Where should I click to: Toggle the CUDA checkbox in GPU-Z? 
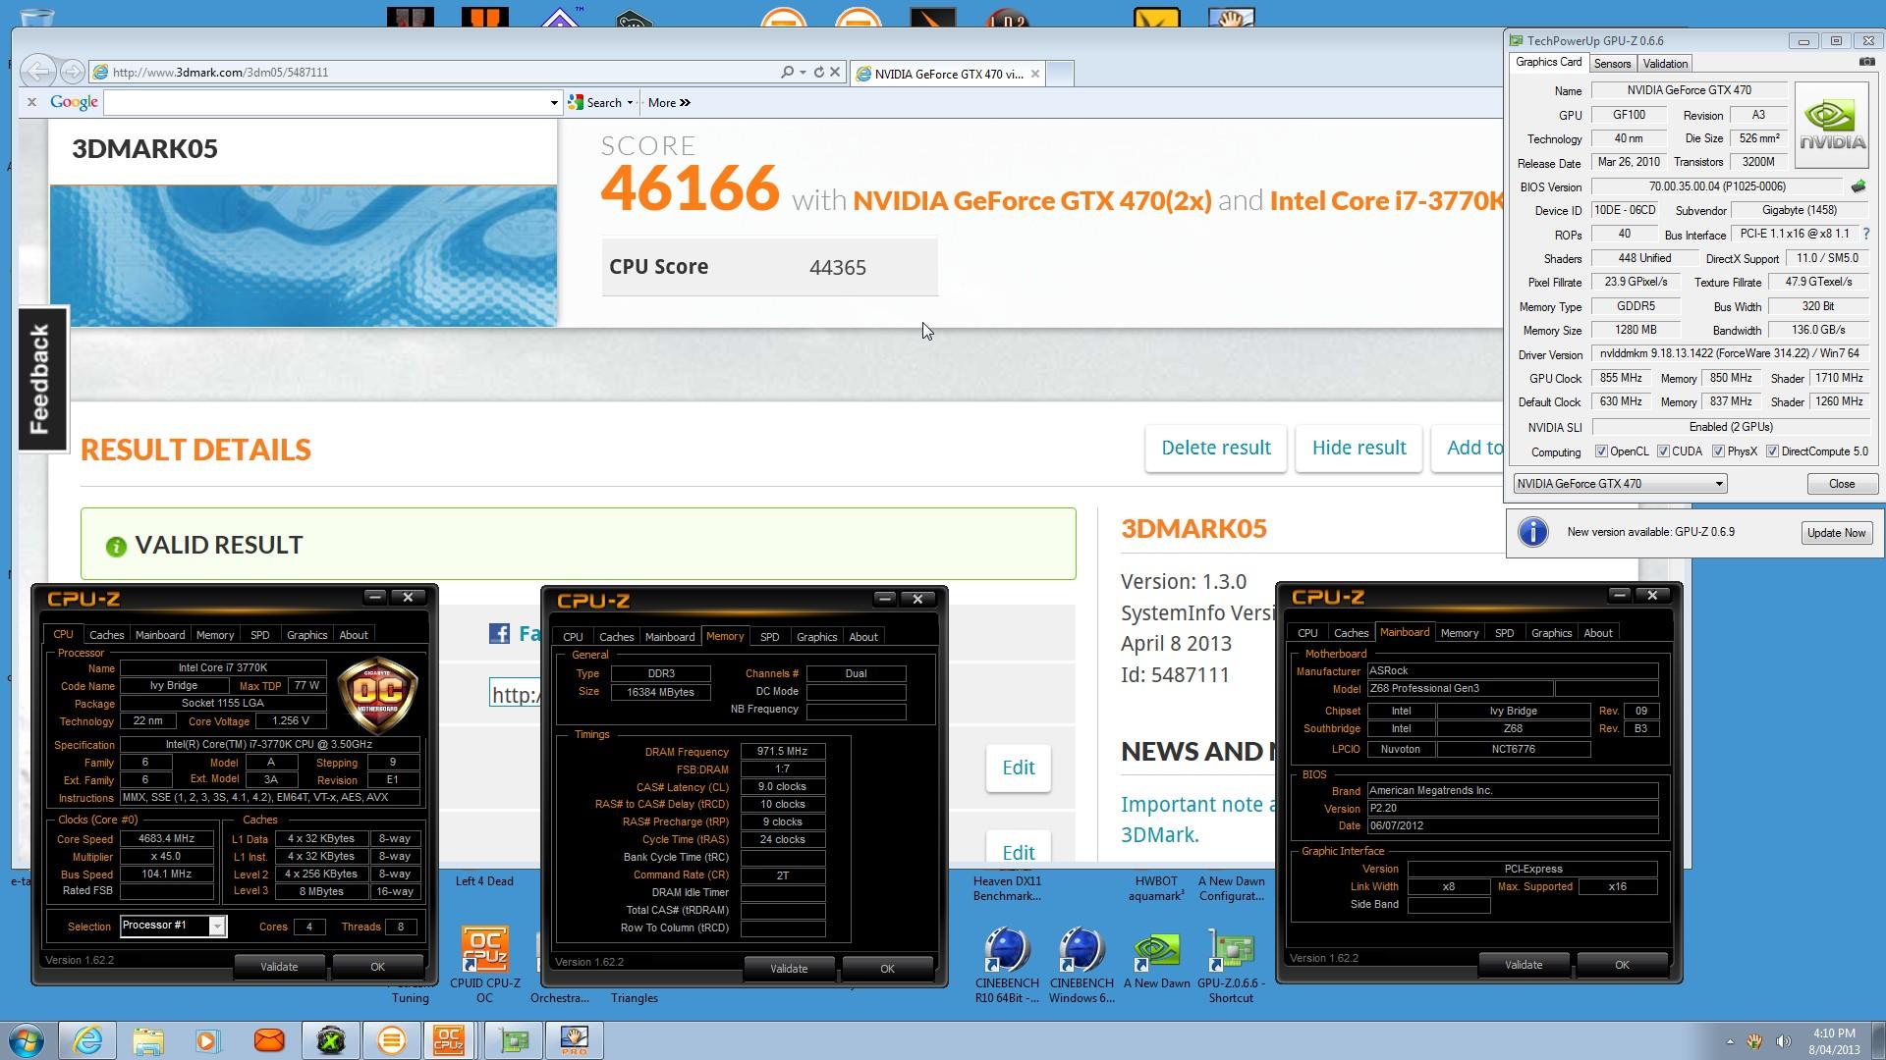click(x=1663, y=451)
